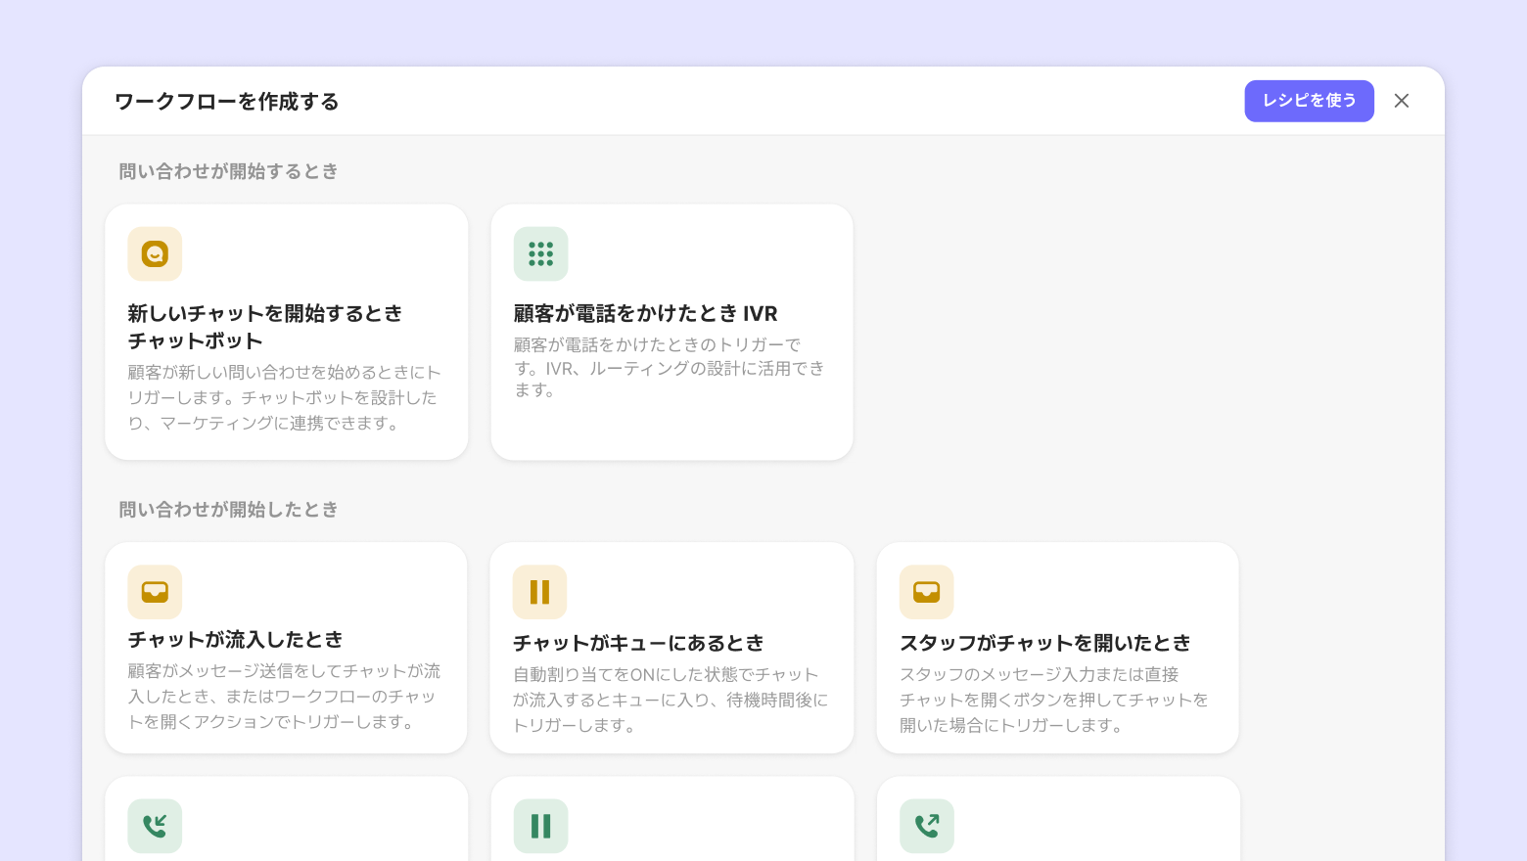The width and height of the screenshot is (1527, 861).
Task: Select 顧客が電話をかけたとき IVR title
Action: [x=645, y=314]
